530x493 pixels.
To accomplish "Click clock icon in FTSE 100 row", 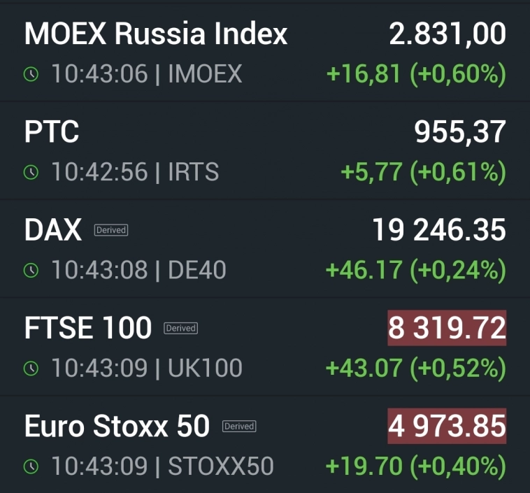I will (x=31, y=369).
